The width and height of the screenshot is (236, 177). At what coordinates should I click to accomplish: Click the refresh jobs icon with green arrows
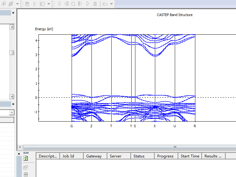click(26, 158)
